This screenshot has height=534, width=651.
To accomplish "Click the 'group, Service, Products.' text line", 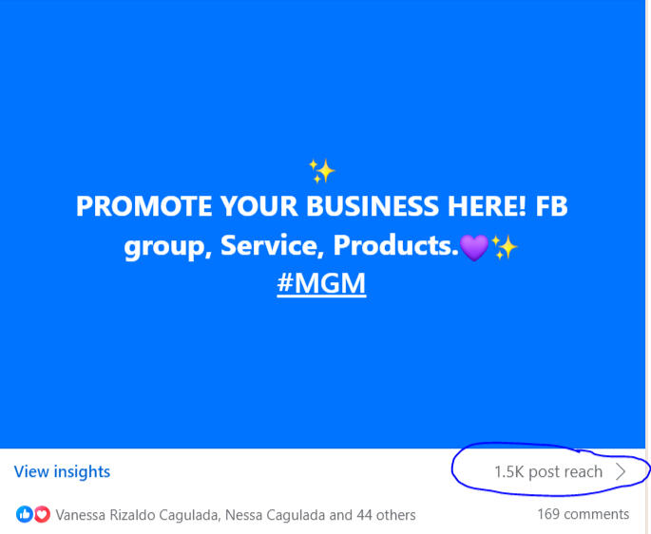I will [292, 246].
